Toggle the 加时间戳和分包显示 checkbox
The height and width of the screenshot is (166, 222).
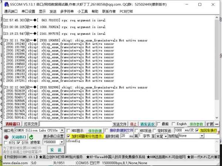pyautogui.click(x=68, y=136)
